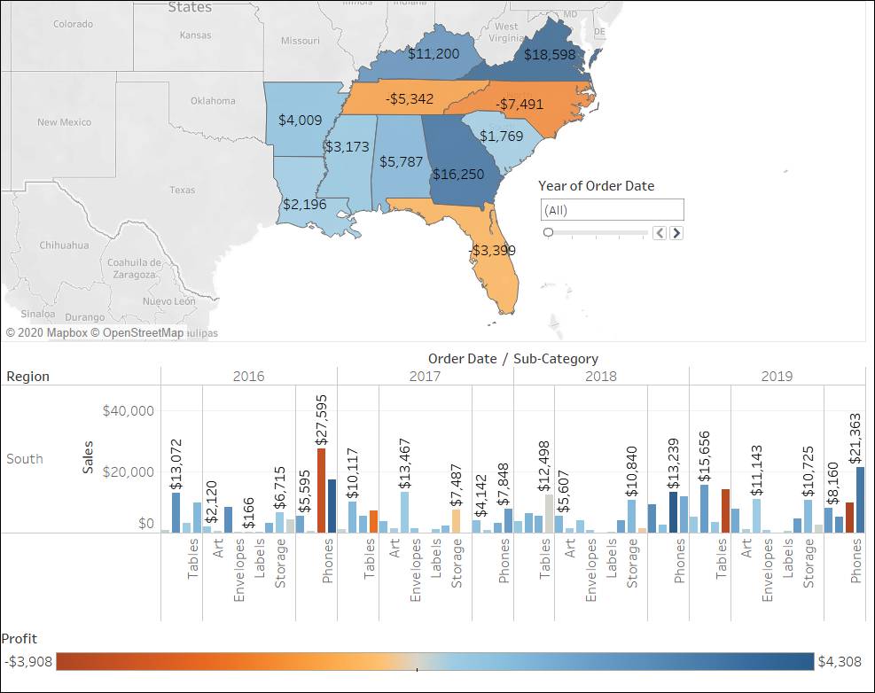
Task: Click the 2016 column header
Action: click(251, 376)
